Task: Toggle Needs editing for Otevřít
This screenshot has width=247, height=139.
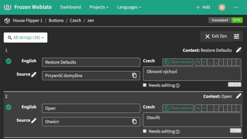Action: click(145, 131)
